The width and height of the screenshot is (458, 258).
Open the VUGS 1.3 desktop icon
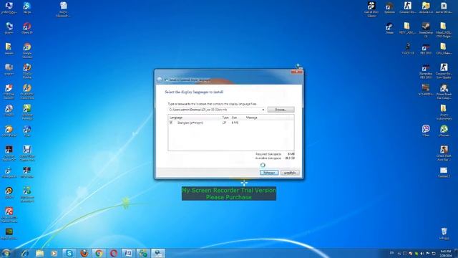(x=408, y=49)
